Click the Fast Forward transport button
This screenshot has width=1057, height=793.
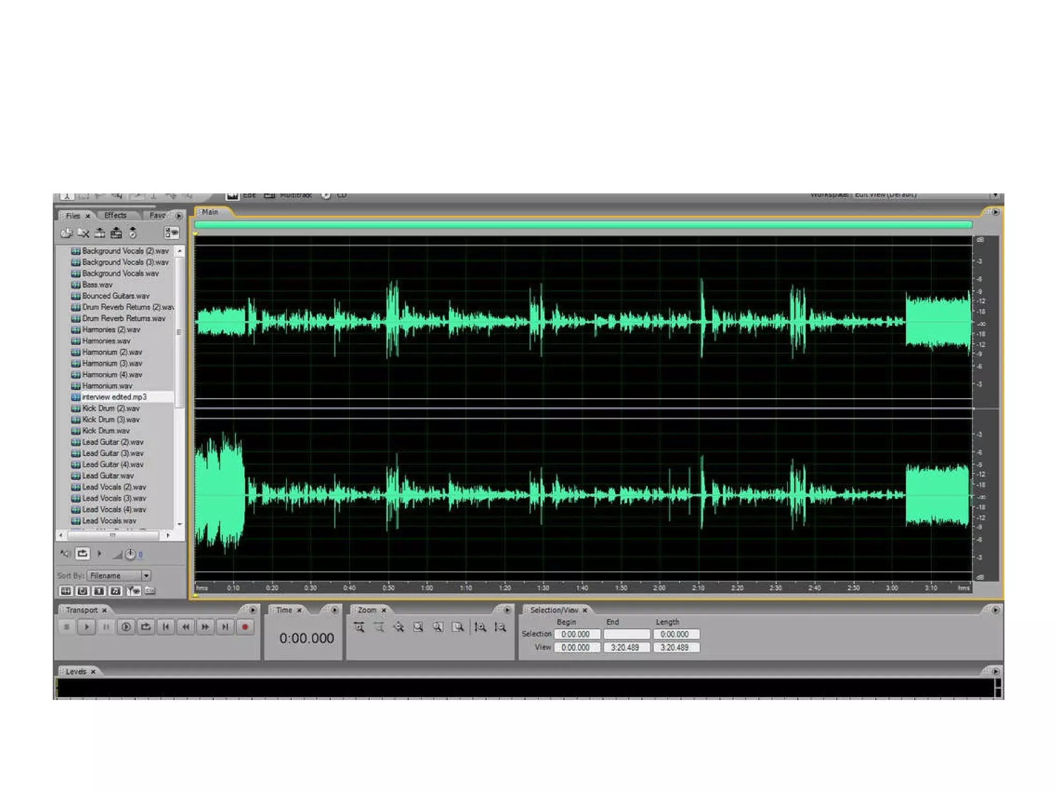[205, 627]
